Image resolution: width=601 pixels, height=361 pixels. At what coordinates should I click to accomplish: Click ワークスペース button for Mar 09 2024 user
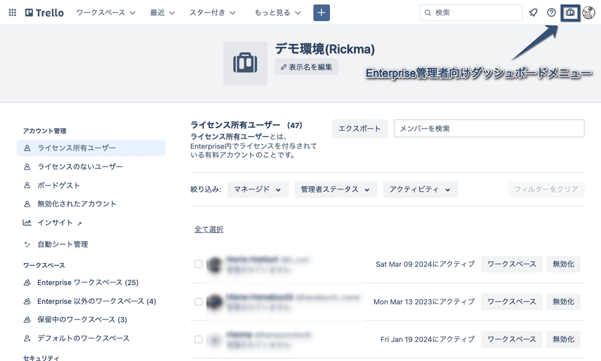(x=511, y=264)
